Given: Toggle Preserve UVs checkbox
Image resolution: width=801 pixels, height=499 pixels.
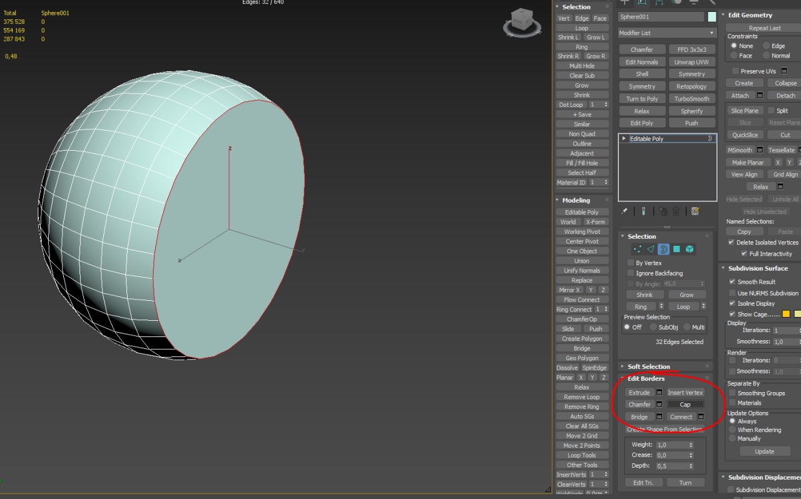Looking at the screenshot, I should pyautogui.click(x=735, y=71).
